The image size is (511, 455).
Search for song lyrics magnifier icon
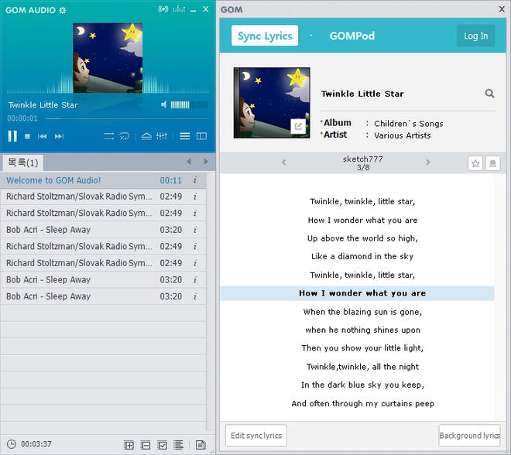click(x=489, y=94)
